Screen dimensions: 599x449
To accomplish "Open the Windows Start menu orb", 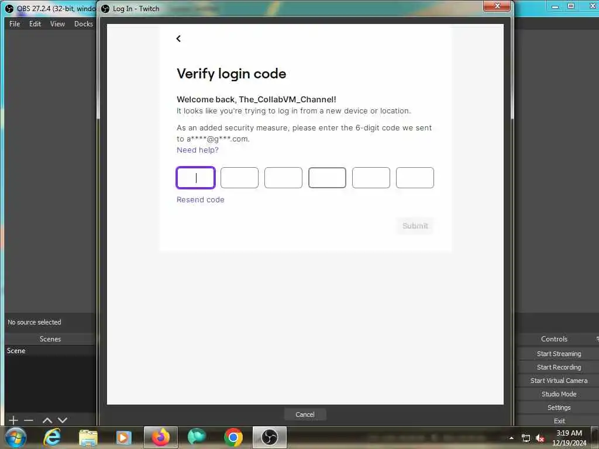I will click(x=16, y=437).
